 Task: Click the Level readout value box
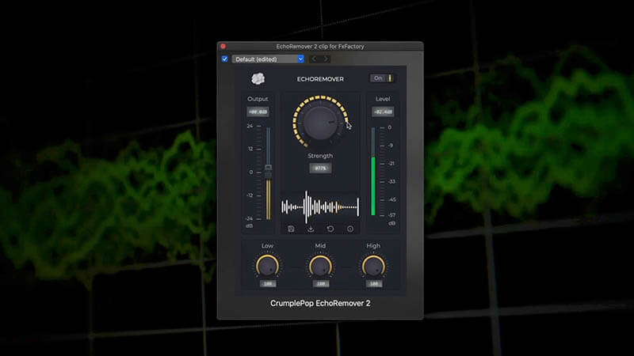point(383,112)
